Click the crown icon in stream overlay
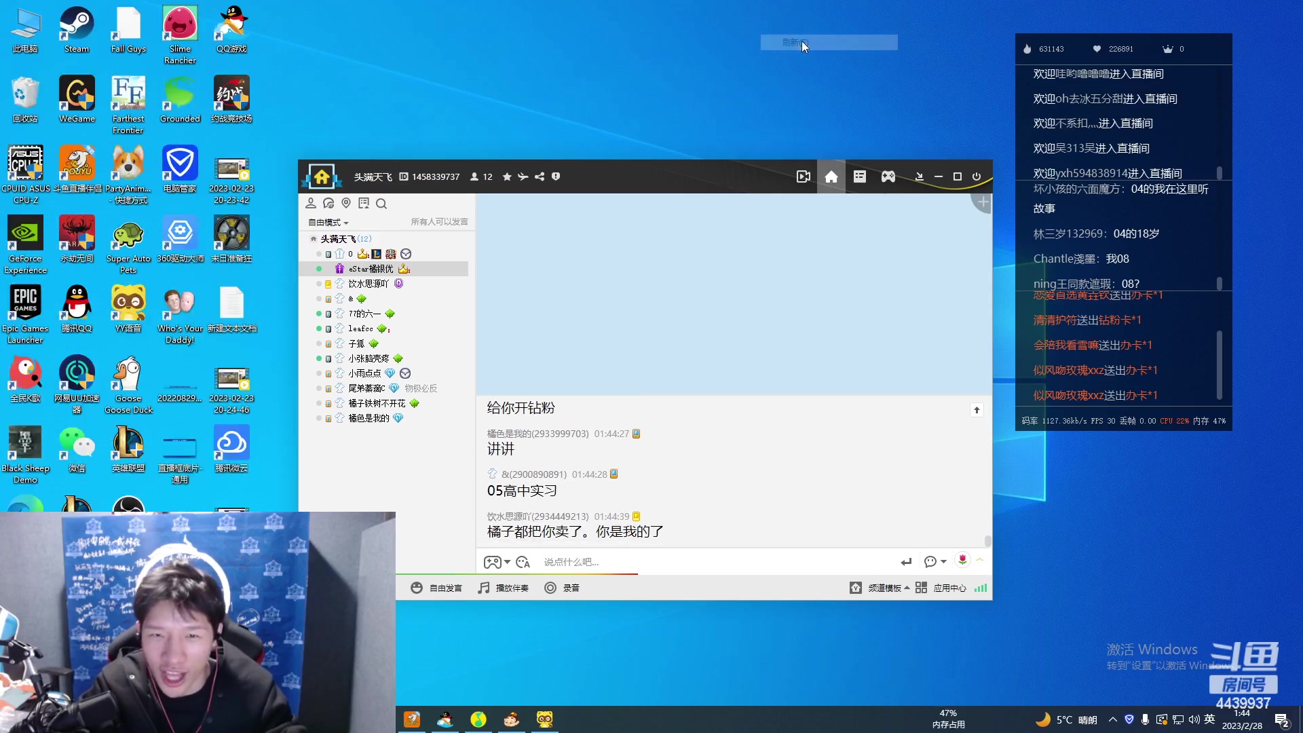This screenshot has height=733, width=1303. click(x=1167, y=49)
